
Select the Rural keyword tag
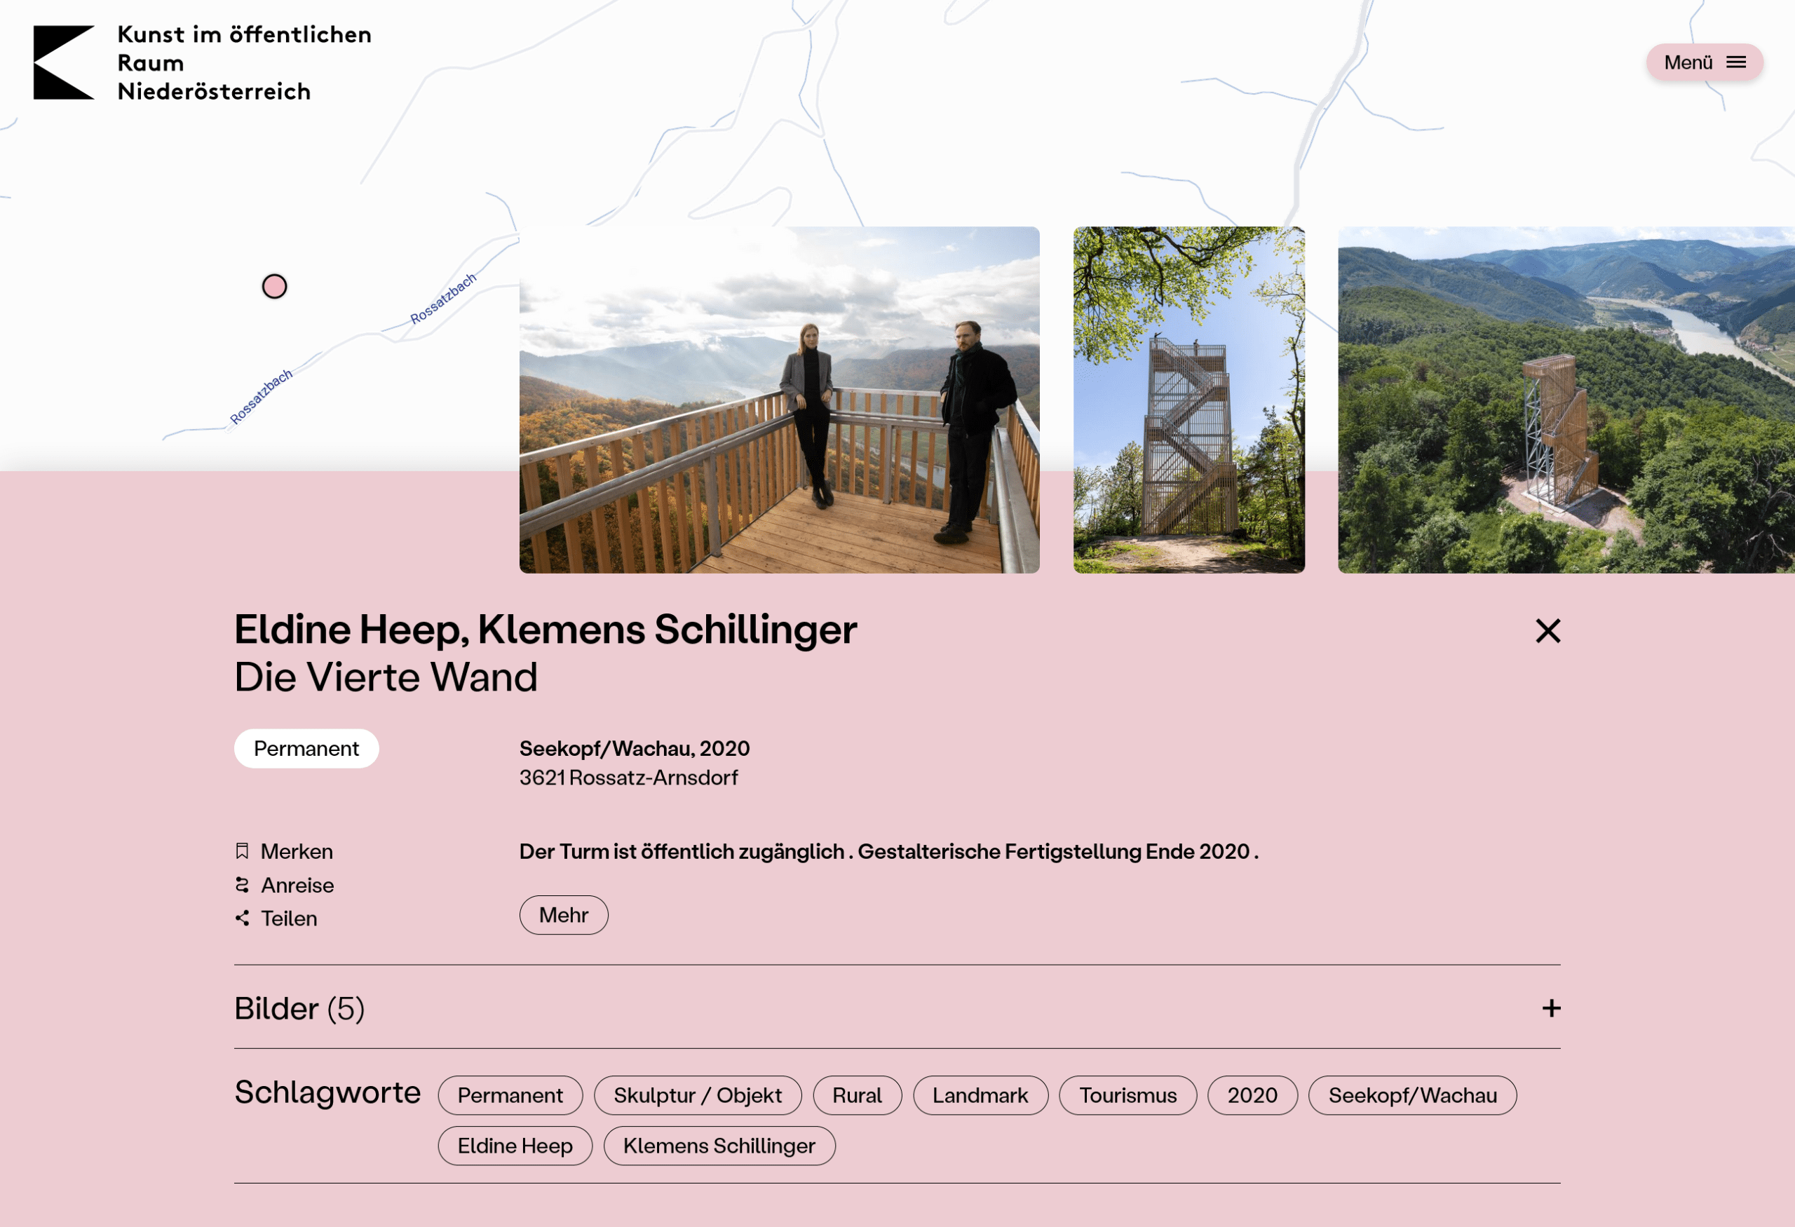(x=857, y=1095)
